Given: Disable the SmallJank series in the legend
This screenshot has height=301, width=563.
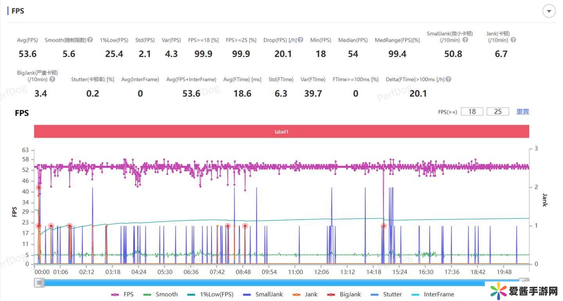Looking at the screenshot, I should [262, 294].
